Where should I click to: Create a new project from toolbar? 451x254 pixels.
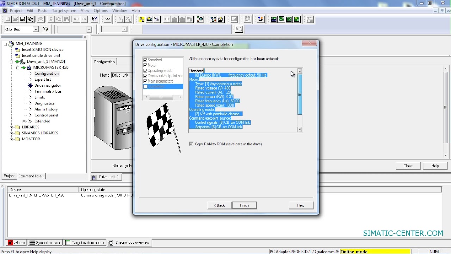(x=8, y=19)
